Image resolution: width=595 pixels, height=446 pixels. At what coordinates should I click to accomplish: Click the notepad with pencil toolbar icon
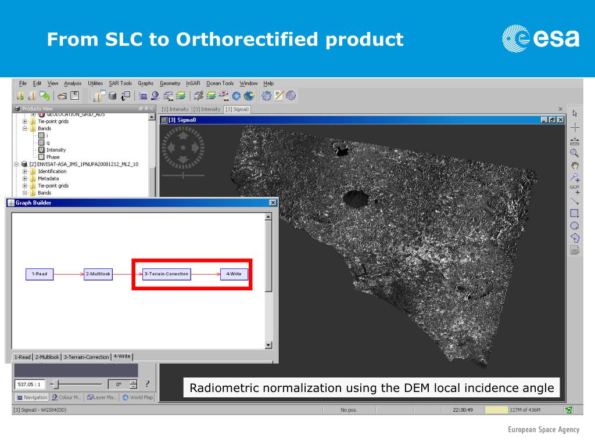pyautogui.click(x=279, y=96)
